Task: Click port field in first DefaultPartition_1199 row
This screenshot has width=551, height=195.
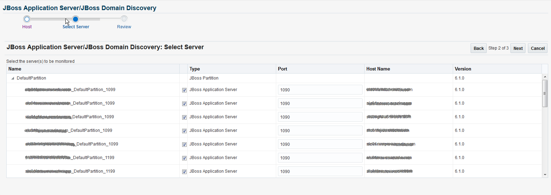Action: [x=320, y=158]
